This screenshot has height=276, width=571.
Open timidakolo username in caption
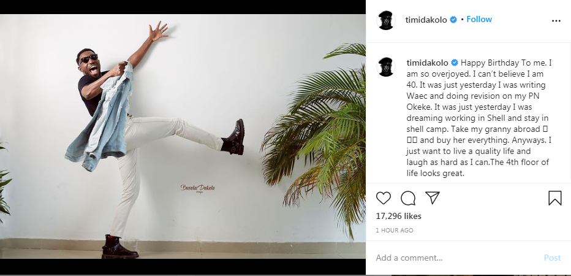tap(427, 63)
